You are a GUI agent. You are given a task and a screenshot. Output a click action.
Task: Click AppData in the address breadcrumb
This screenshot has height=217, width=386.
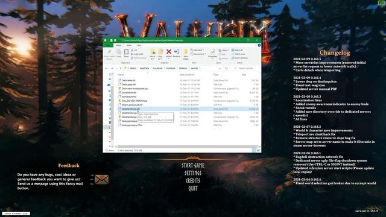point(145,68)
